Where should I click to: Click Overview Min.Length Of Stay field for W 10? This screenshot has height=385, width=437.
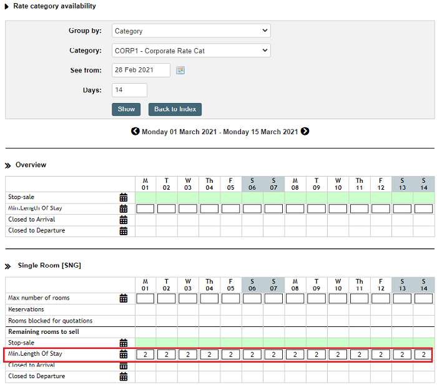pyautogui.click(x=338, y=208)
